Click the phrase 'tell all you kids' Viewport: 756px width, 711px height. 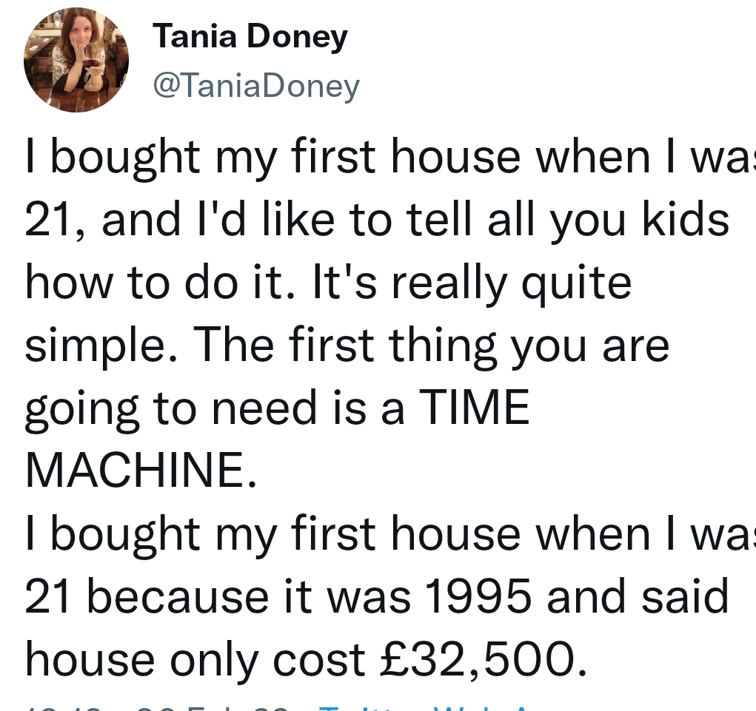tap(568, 220)
